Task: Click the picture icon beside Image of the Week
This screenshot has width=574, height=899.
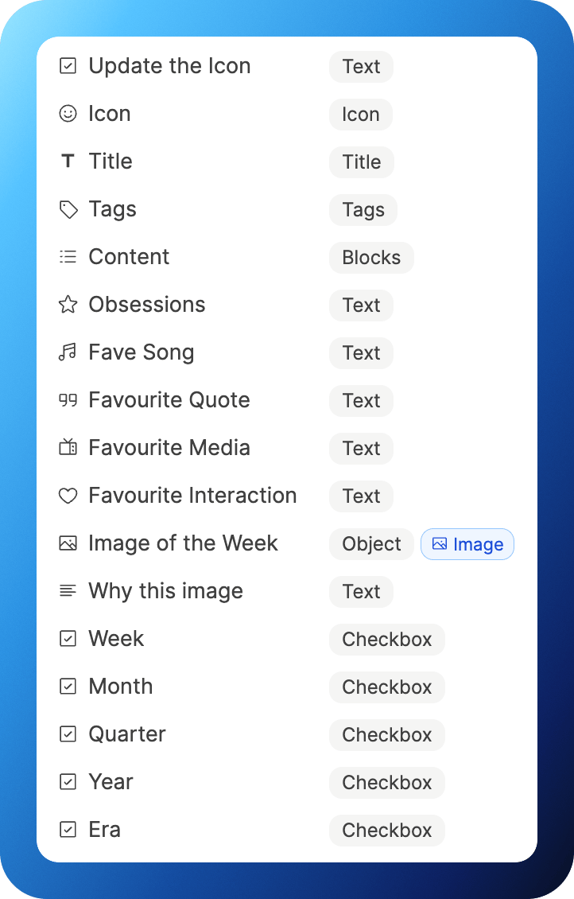Action: [x=68, y=543]
